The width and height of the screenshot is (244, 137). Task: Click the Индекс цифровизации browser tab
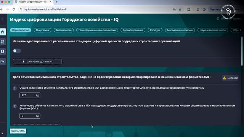click(x=33, y=2)
